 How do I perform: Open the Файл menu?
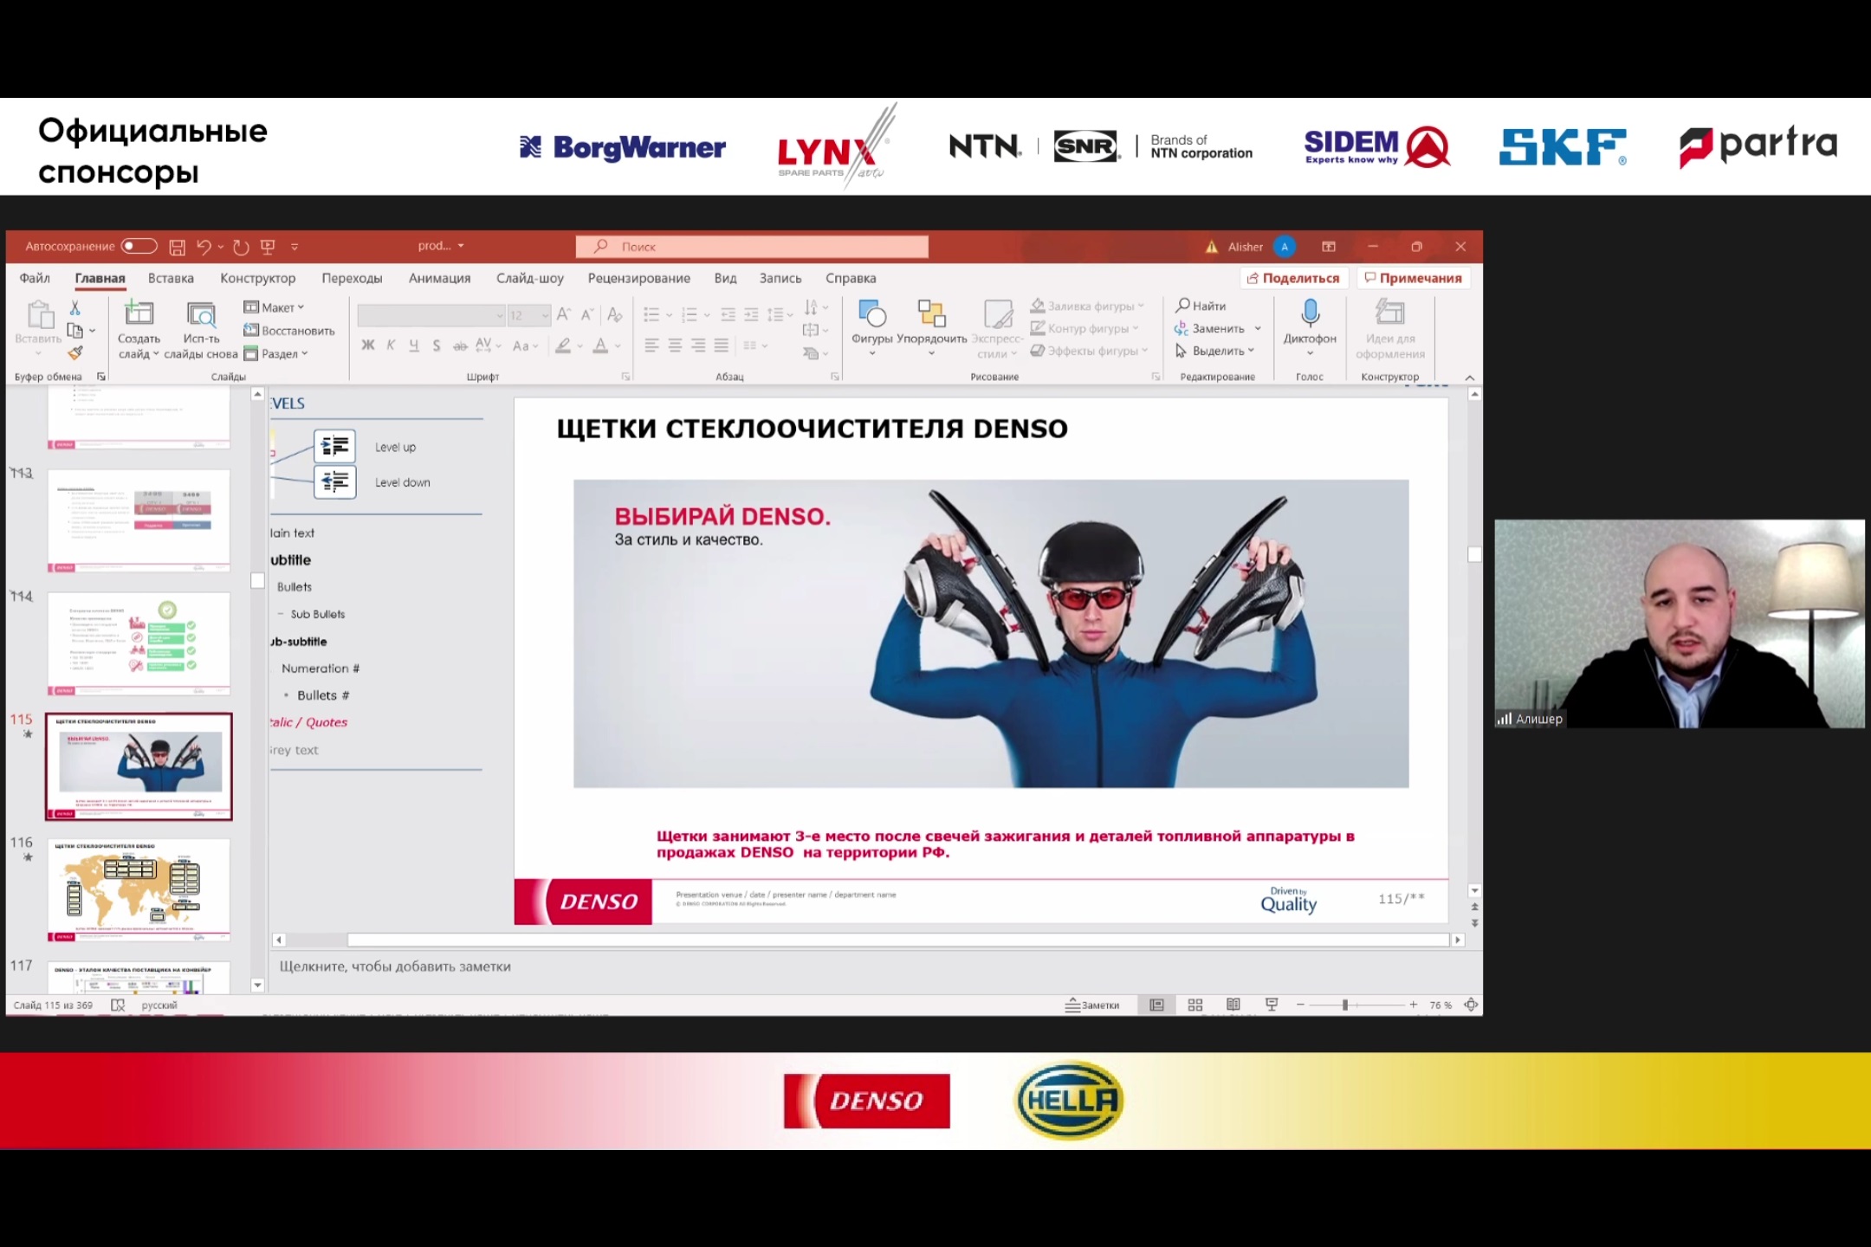(35, 278)
